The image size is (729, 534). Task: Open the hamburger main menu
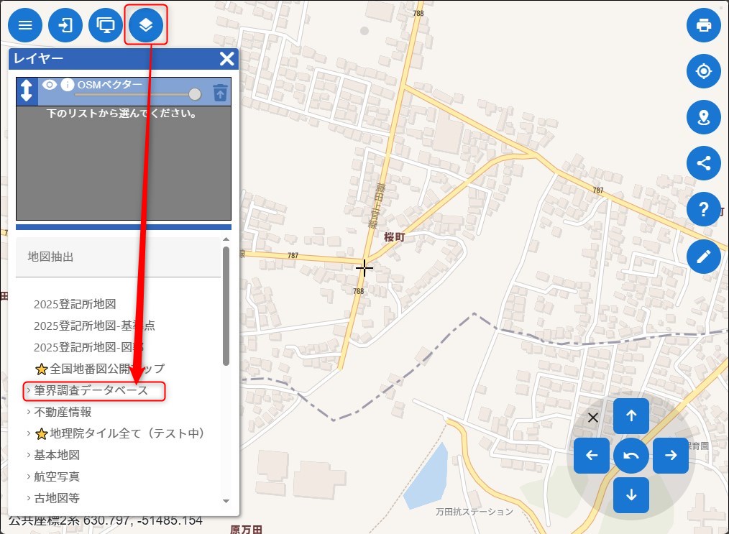(x=25, y=26)
